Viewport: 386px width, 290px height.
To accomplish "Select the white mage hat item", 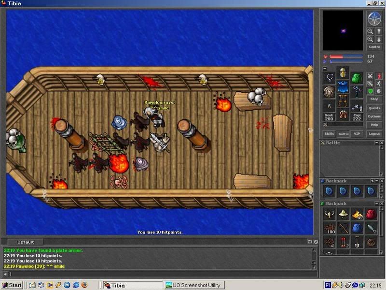I will tap(343, 214).
